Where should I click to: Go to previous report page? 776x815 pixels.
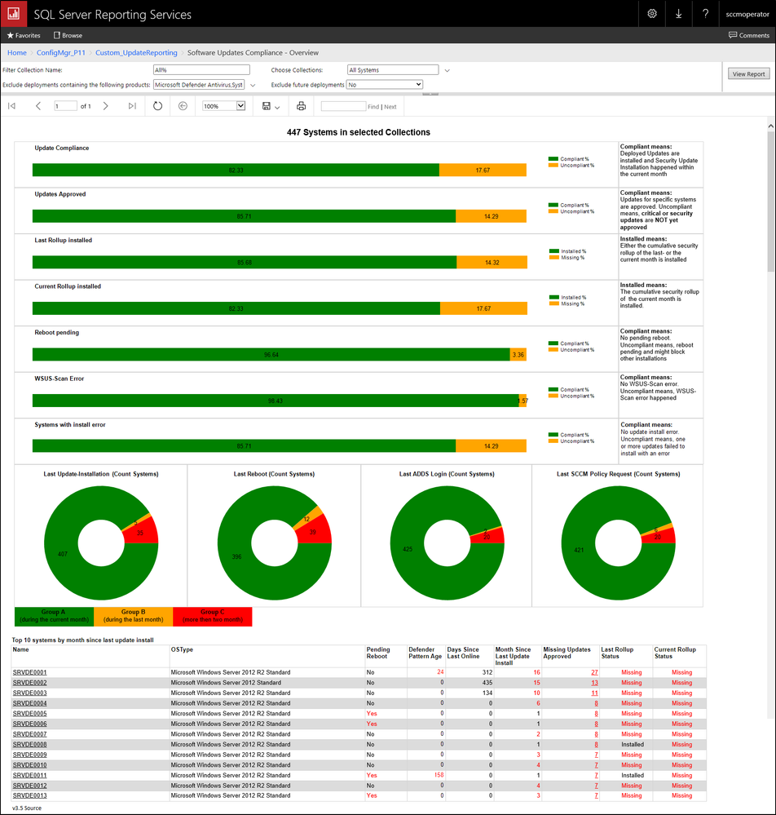[x=38, y=106]
